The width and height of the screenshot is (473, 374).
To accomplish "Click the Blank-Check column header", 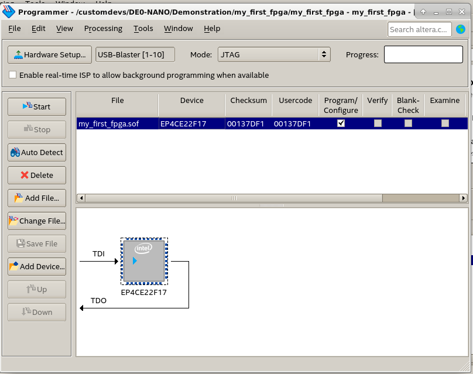I will (x=408, y=105).
